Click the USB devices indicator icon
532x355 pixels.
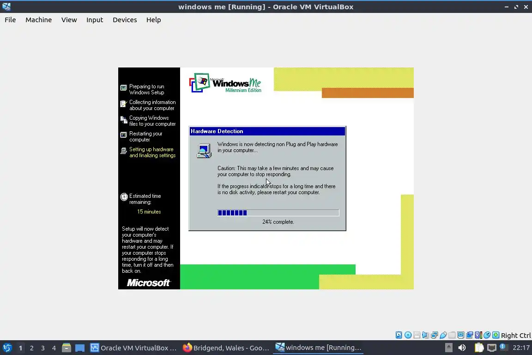coord(443,335)
